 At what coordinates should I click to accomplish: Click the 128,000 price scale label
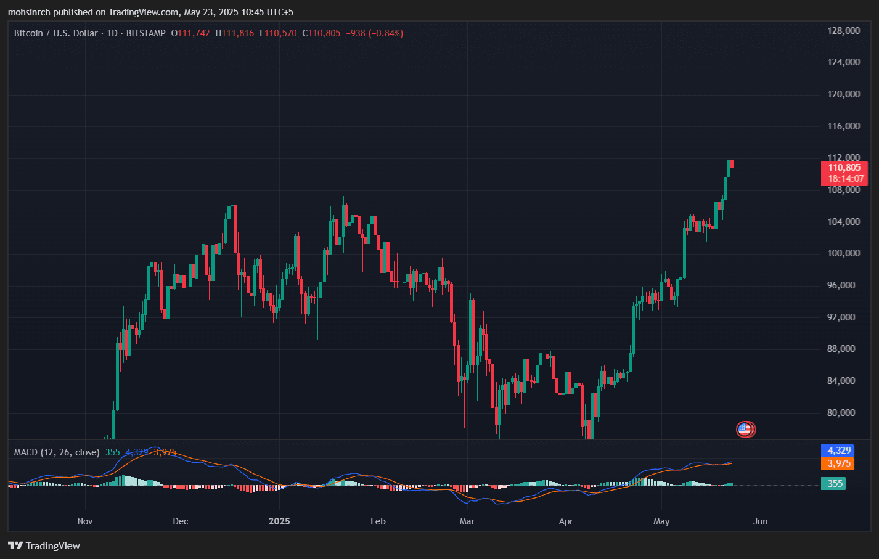[844, 31]
